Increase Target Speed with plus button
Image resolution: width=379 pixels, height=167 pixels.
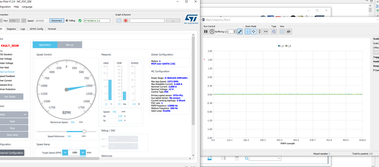point(83,153)
